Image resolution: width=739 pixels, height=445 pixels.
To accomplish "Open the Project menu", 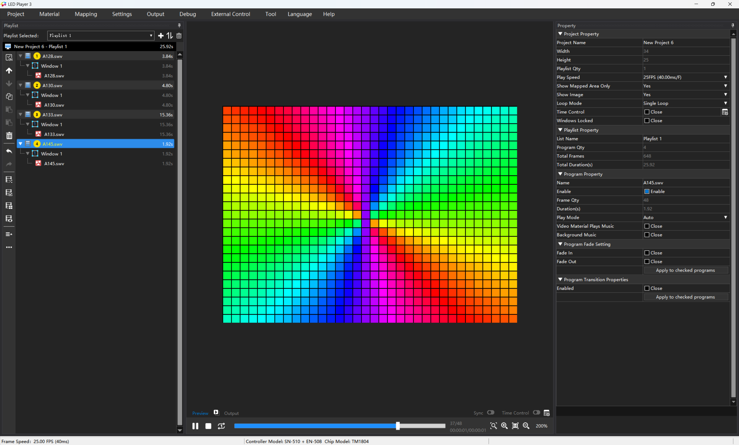I will pos(16,14).
